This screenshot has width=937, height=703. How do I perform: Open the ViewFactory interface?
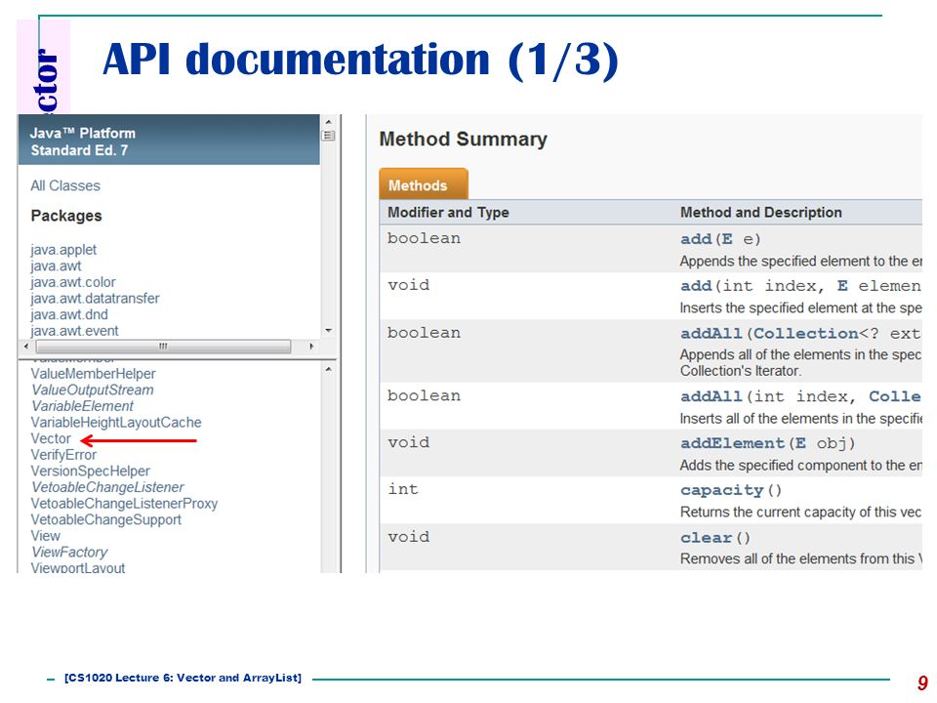[69, 551]
